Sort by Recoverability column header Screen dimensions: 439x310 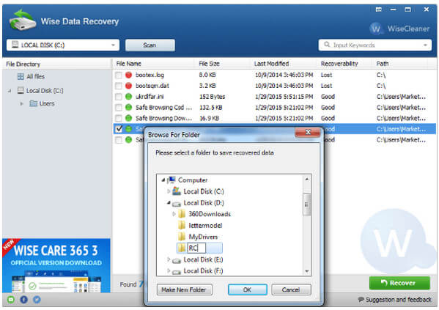pyautogui.click(x=339, y=64)
